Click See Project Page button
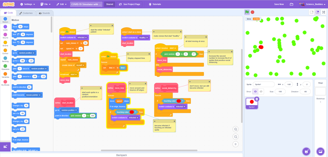The image size is (328, 157). pos(129,4)
